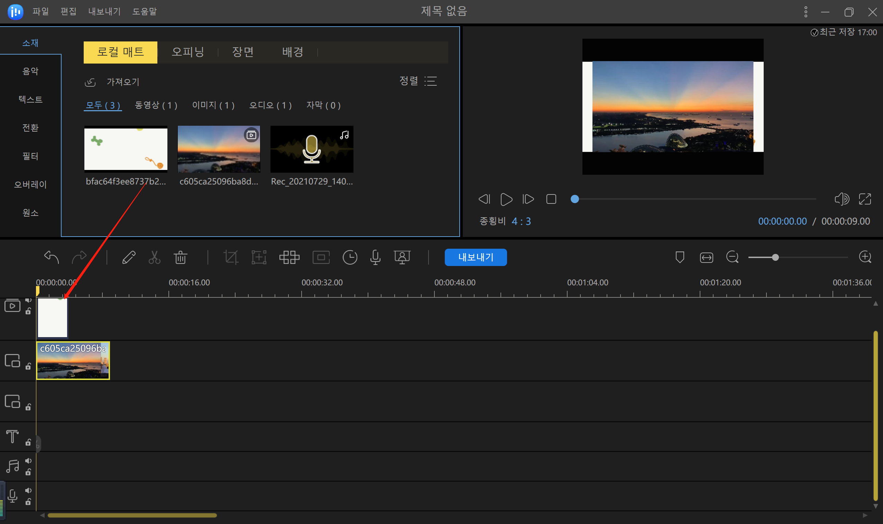Mute the voice-over track speaker icon

[28, 490]
